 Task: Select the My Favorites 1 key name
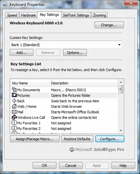click(x=29, y=123)
